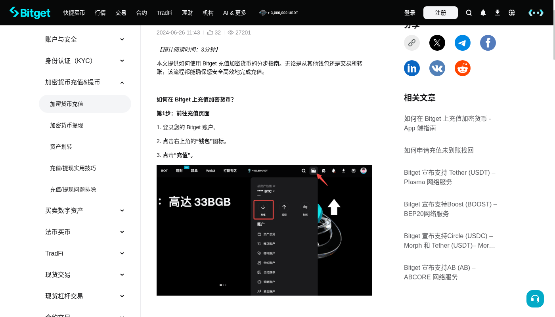The height and width of the screenshot is (317, 555).
Task: Expand 现货杠杆交易 section
Action: click(x=85, y=296)
